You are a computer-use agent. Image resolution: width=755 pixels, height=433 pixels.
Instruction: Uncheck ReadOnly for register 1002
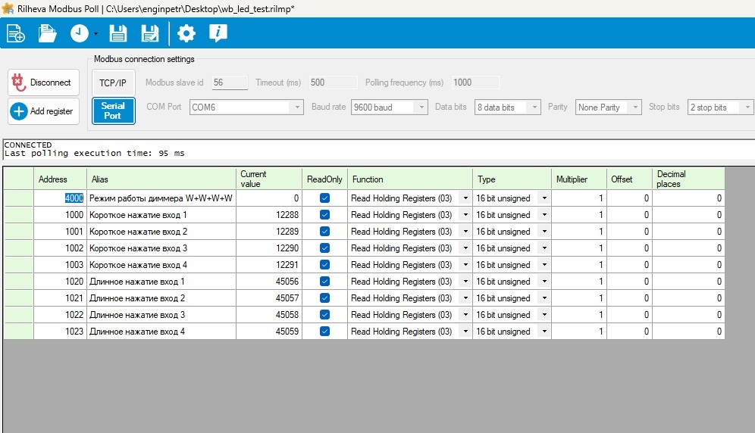[x=324, y=248]
